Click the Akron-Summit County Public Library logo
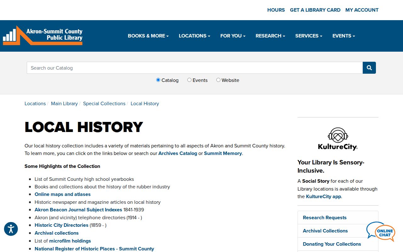 [x=43, y=35]
